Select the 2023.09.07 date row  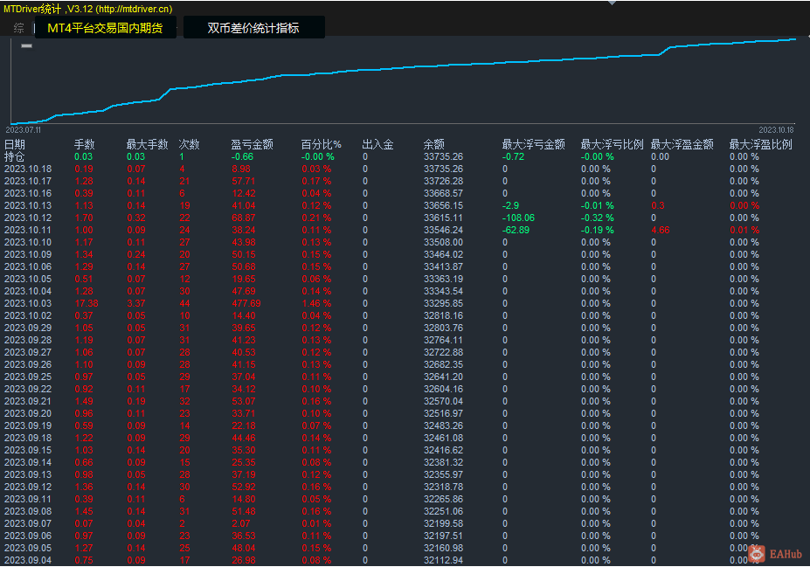pyautogui.click(x=28, y=523)
